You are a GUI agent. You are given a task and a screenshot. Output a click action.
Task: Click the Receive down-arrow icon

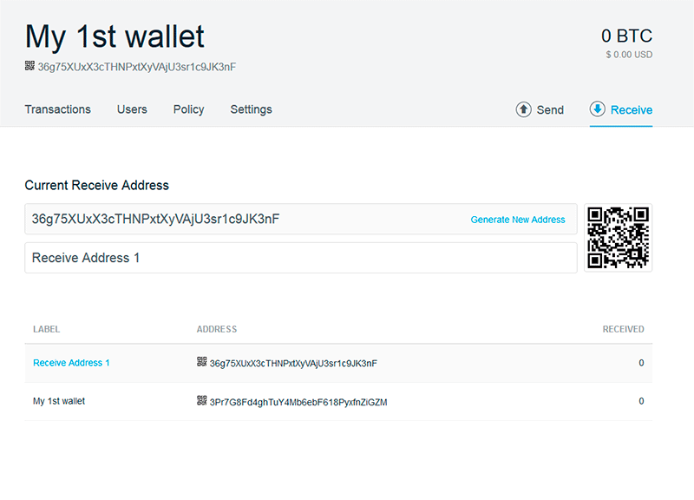(597, 109)
